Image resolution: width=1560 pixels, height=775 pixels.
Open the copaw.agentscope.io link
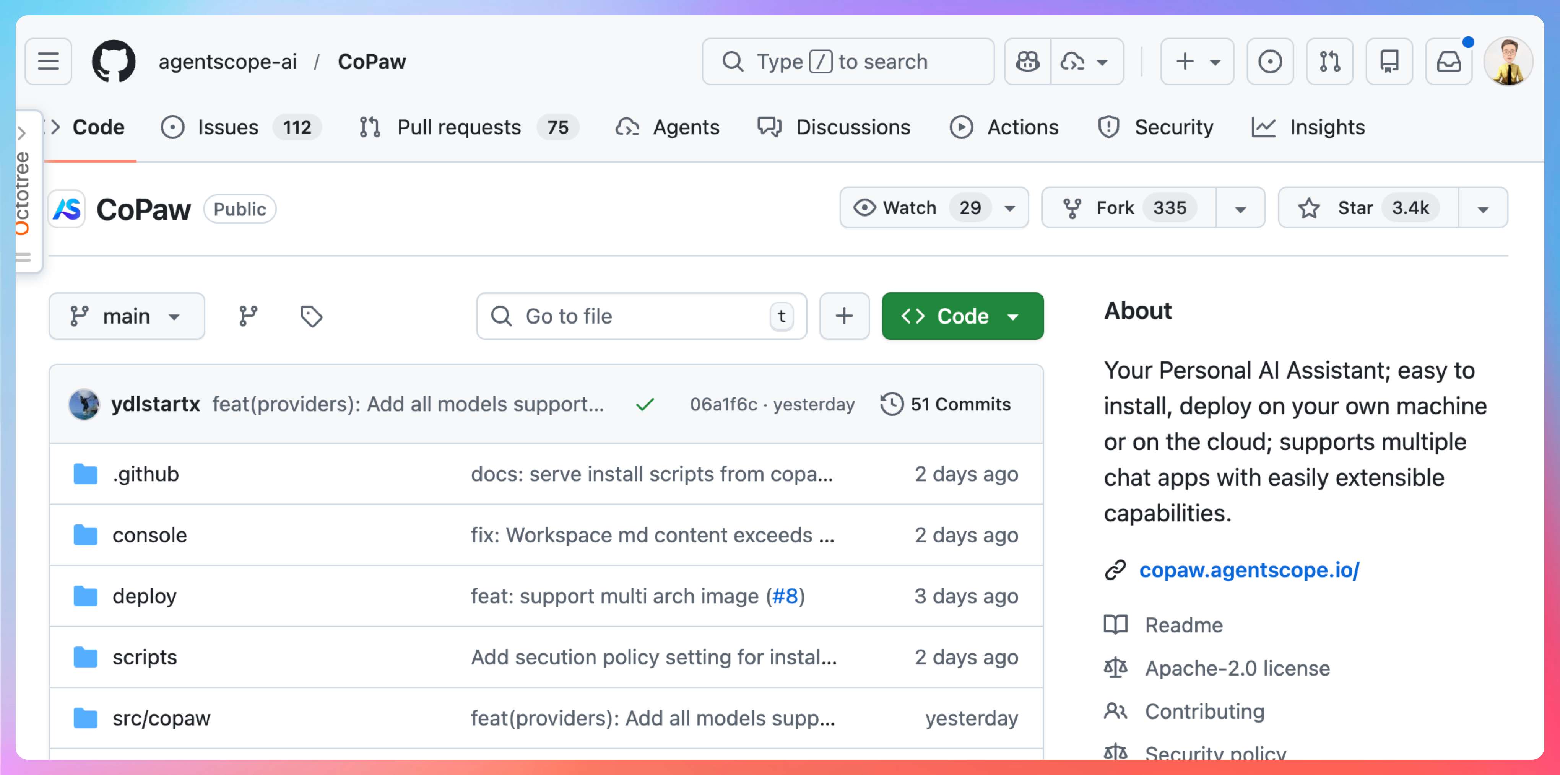(1249, 570)
